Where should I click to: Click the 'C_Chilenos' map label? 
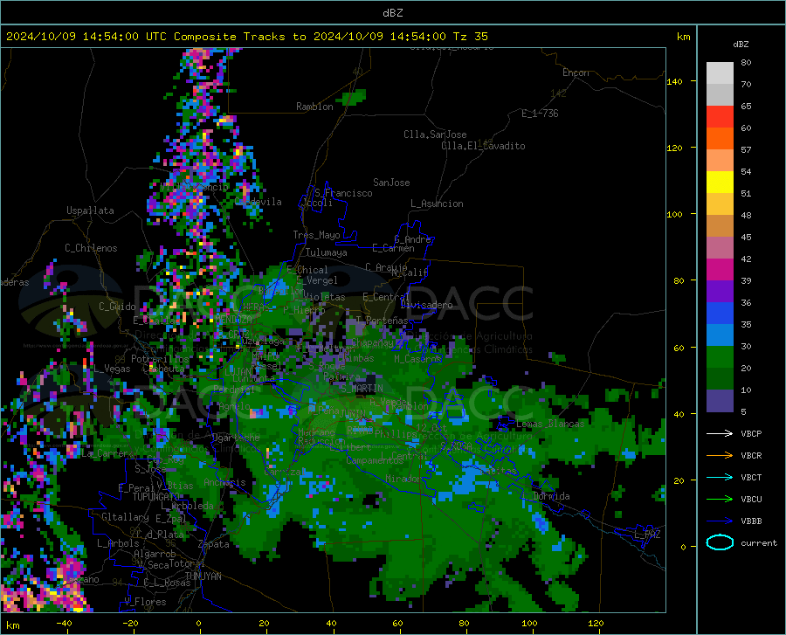click(x=91, y=248)
